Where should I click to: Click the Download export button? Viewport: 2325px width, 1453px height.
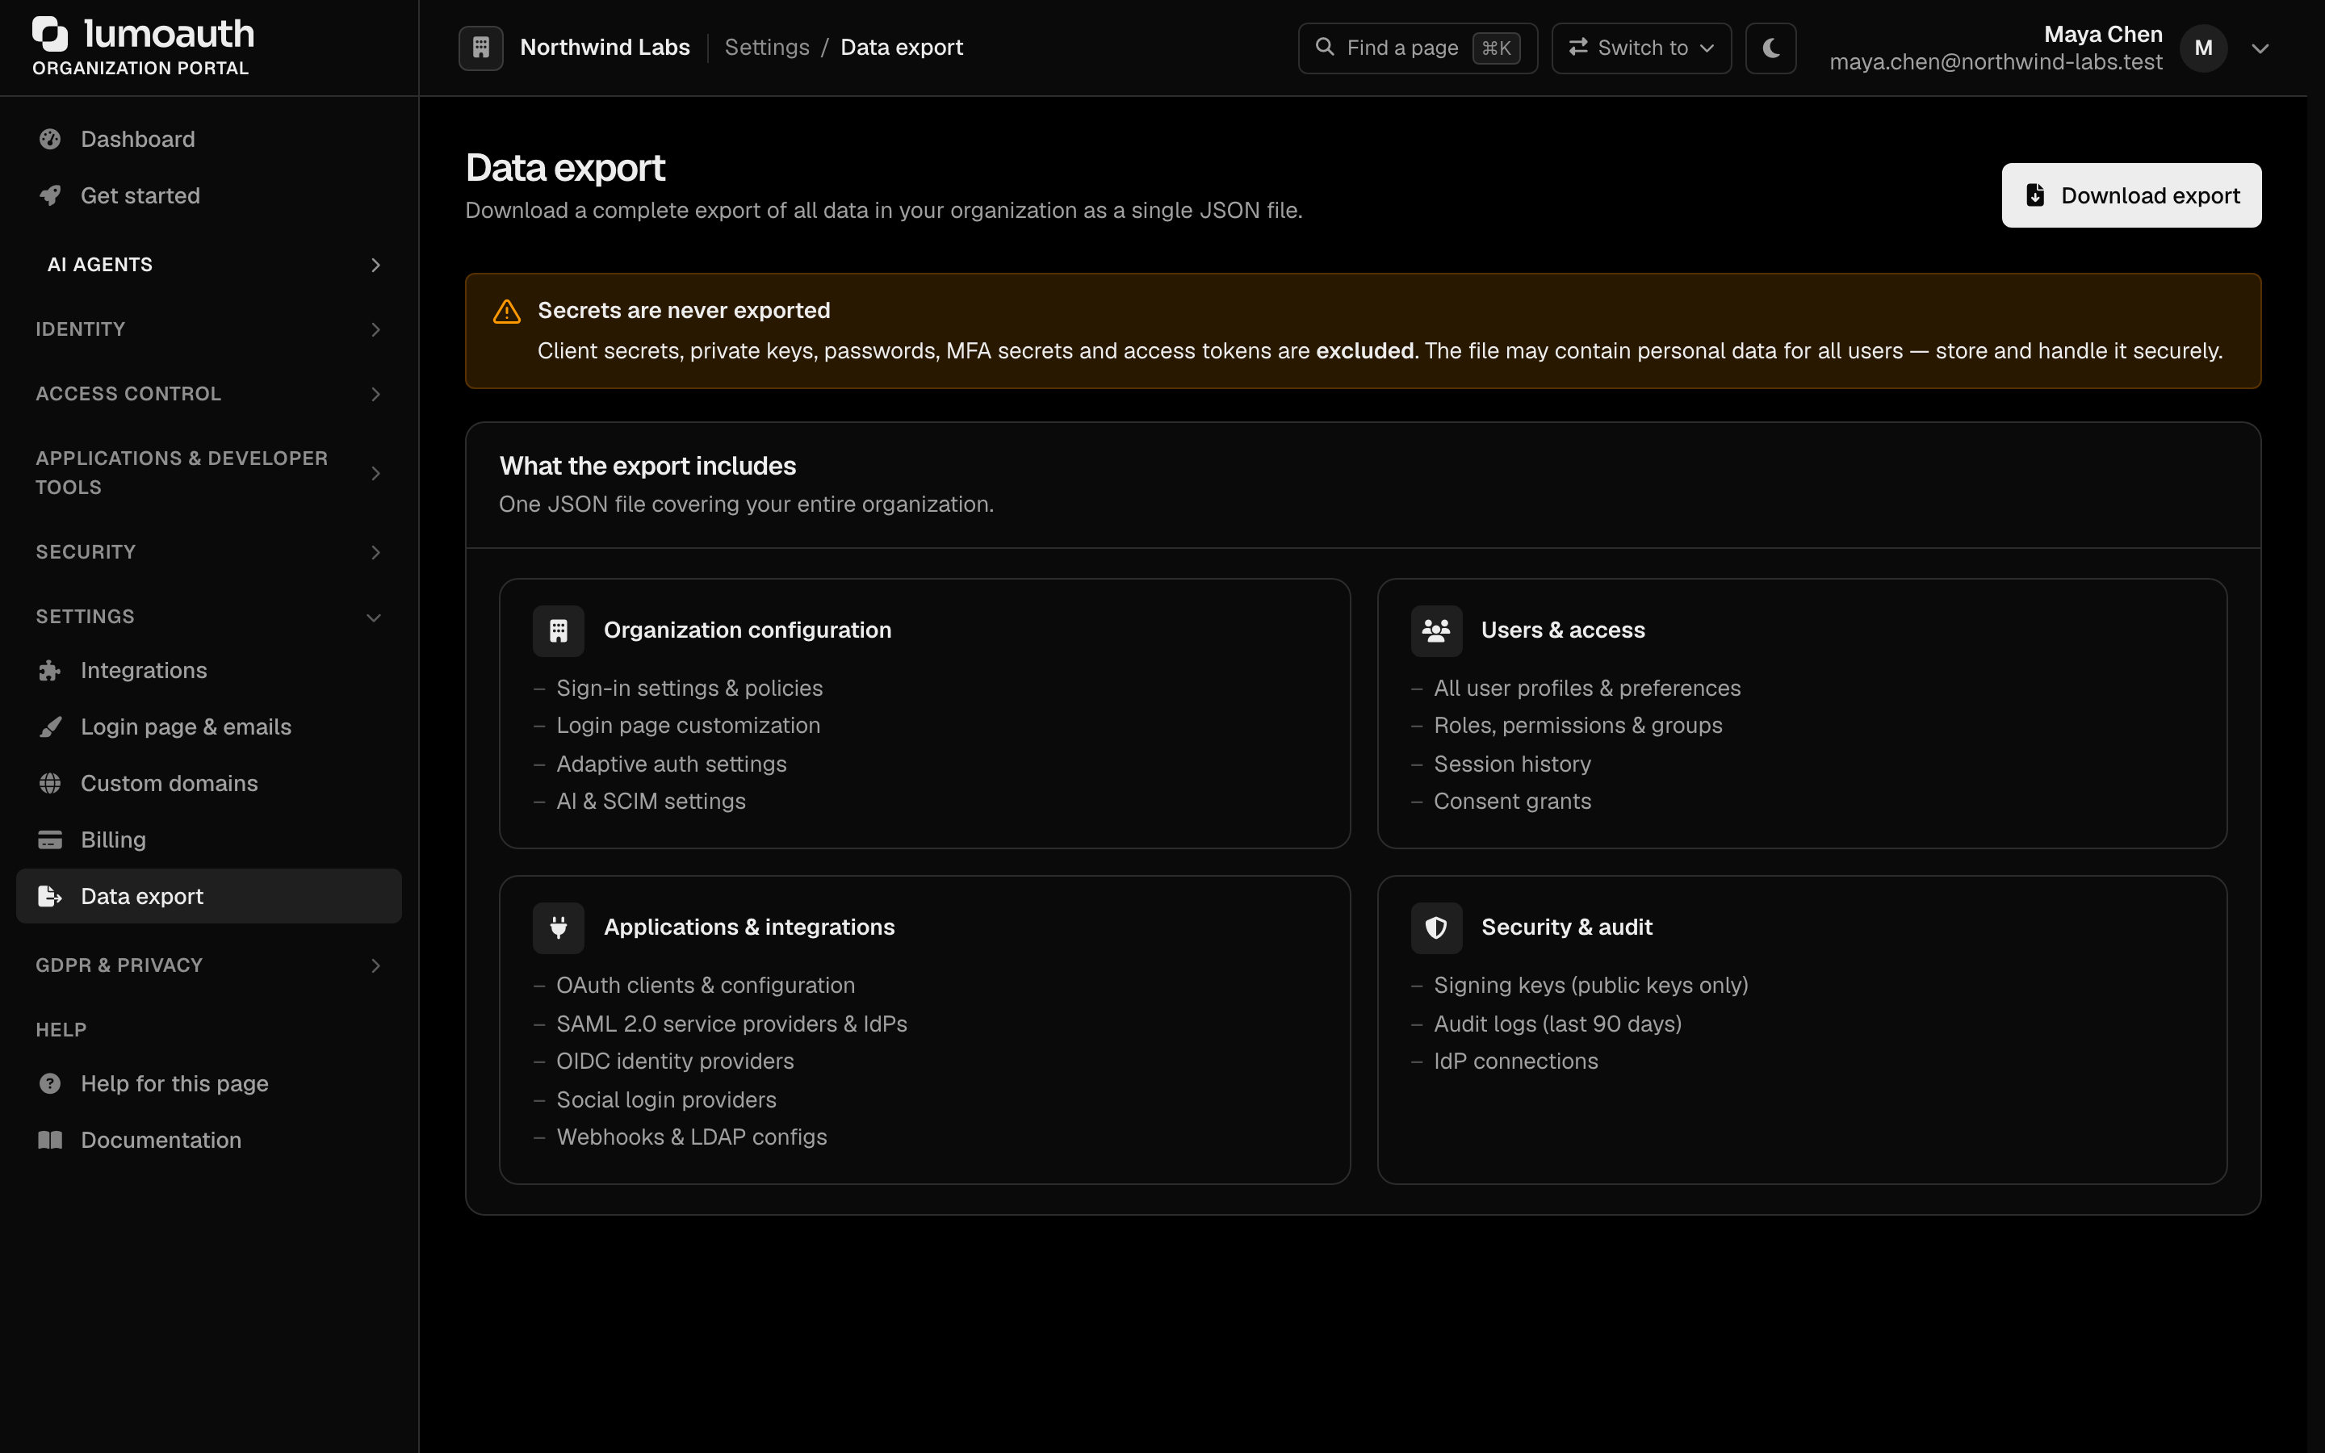pos(2131,195)
